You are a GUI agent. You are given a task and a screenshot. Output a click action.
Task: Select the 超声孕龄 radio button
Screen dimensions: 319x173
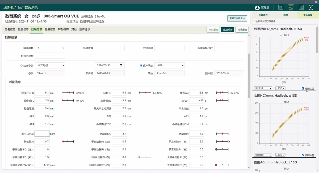[141, 65]
